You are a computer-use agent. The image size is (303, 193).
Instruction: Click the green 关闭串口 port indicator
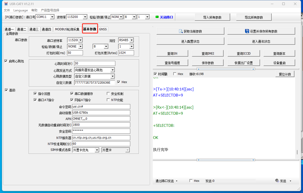(157, 17)
